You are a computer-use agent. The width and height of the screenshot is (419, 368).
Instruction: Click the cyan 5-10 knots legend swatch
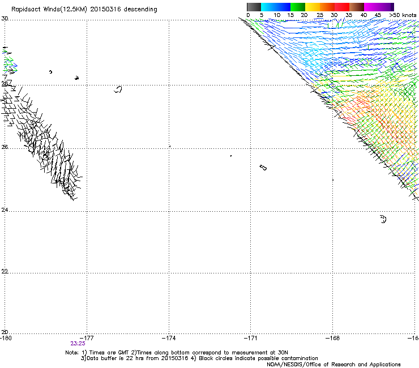coord(268,7)
